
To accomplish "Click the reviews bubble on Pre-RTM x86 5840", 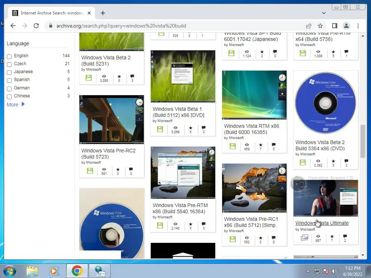I will (x=204, y=224).
